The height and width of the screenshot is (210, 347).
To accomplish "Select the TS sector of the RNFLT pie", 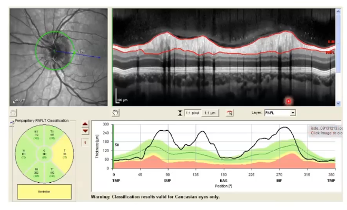I will [x=52, y=135].
